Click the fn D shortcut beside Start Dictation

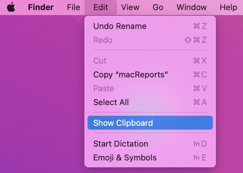tap(200, 144)
